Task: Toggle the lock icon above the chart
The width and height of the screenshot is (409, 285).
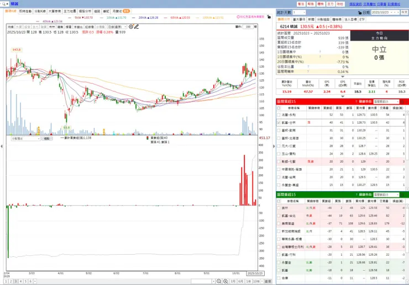Action: click(269, 17)
